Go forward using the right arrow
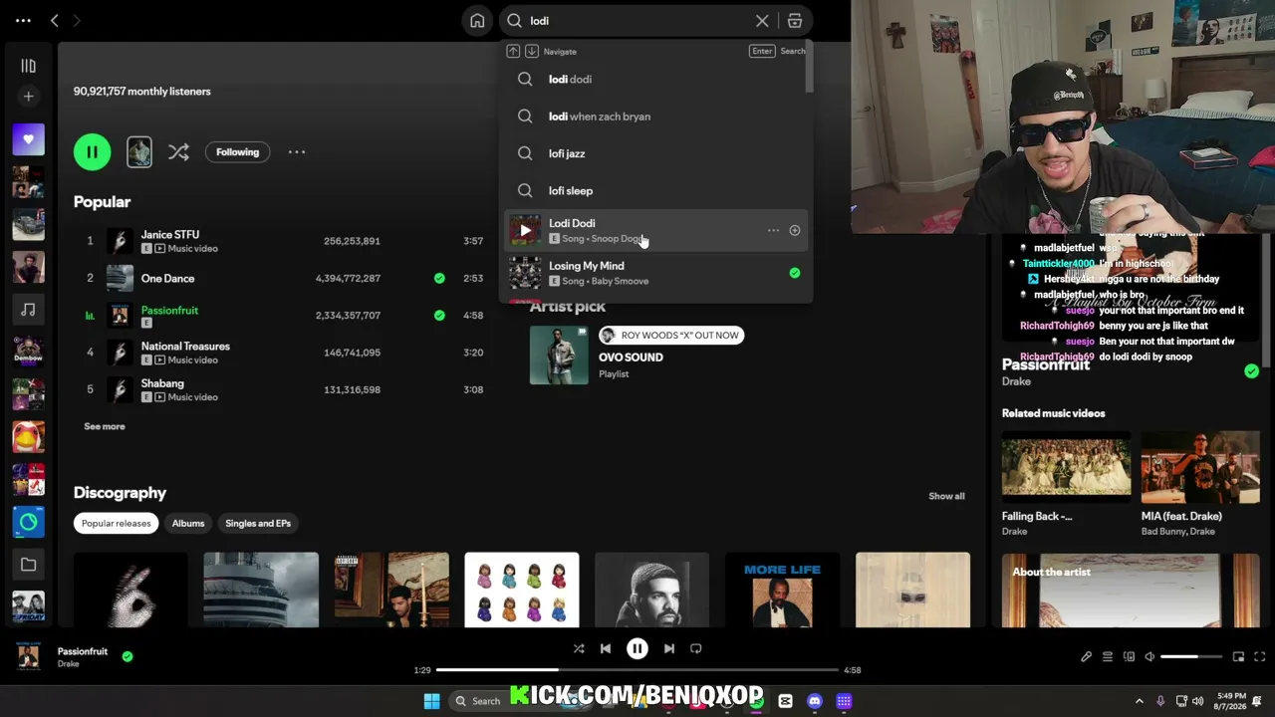This screenshot has width=1275, height=717. (x=77, y=20)
